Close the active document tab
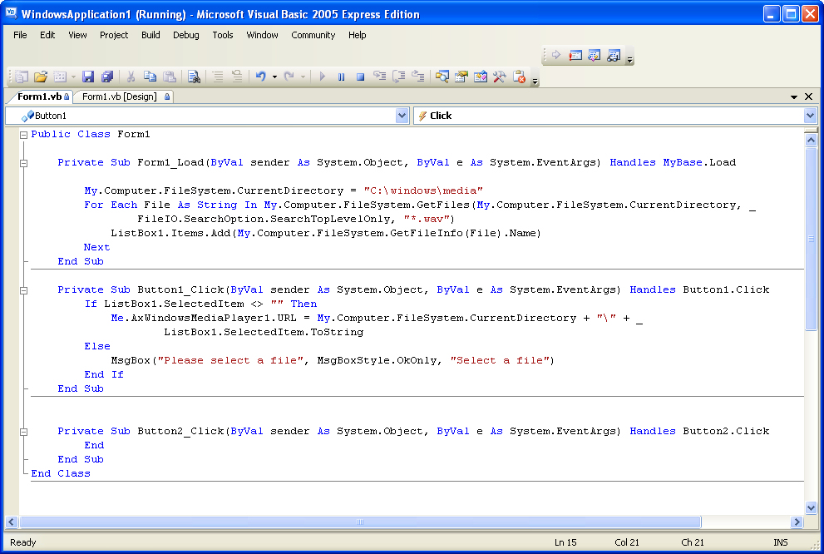Screen dimensions: 824x554 (x=809, y=96)
